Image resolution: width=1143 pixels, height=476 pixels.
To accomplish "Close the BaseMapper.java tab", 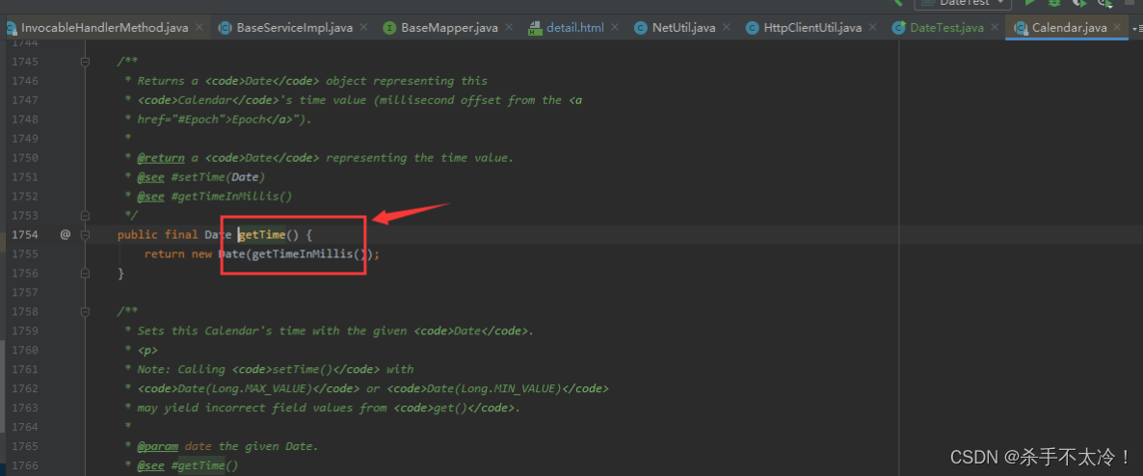I will pyautogui.click(x=510, y=28).
